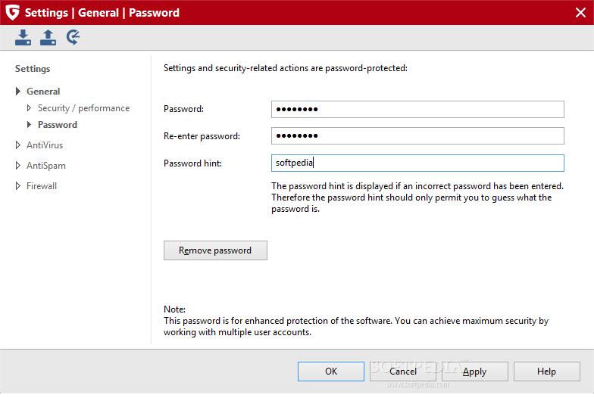This screenshot has height=398, width=594.
Task: Click the export settings upload icon
Action: [48, 38]
